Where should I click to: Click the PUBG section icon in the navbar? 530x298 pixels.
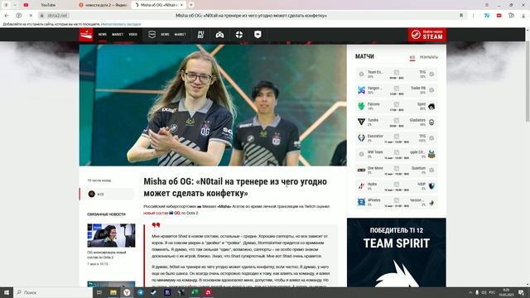point(200,35)
